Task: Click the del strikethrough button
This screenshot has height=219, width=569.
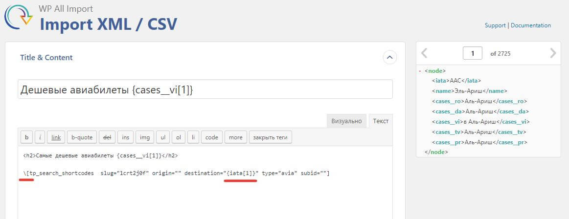Action: [x=106, y=137]
